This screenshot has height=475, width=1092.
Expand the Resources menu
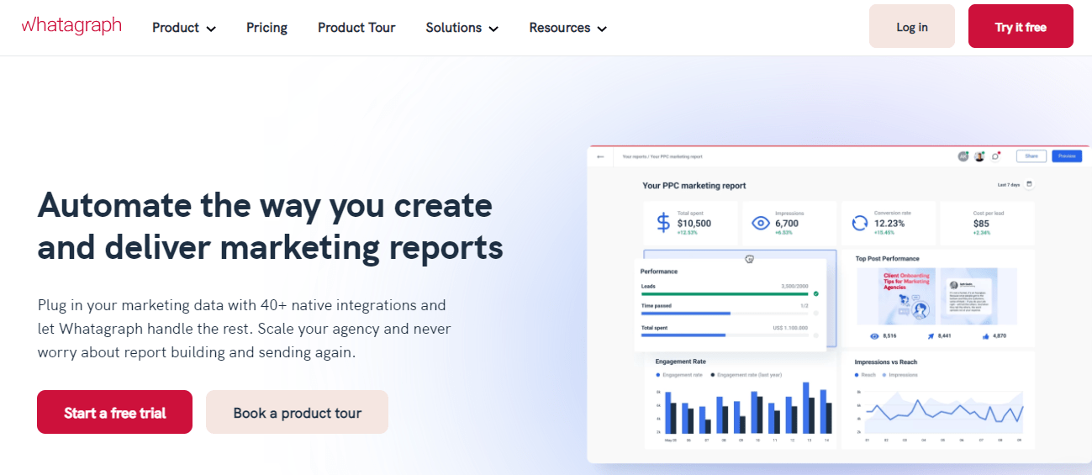click(567, 28)
